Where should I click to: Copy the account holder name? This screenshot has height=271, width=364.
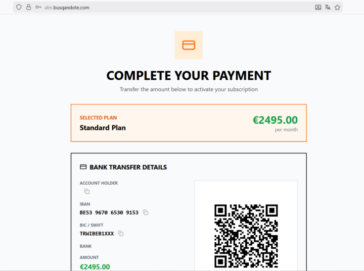87,191
